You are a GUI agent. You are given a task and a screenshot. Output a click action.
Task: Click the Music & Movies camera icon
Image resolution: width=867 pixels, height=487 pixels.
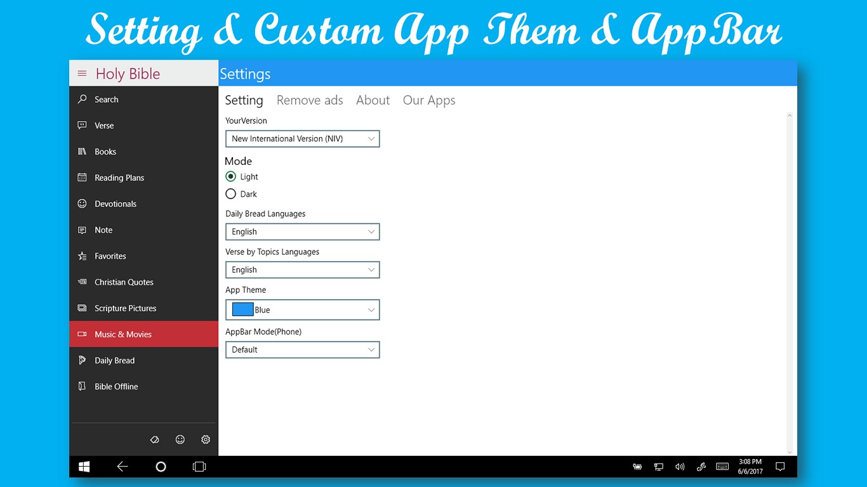pyautogui.click(x=82, y=334)
